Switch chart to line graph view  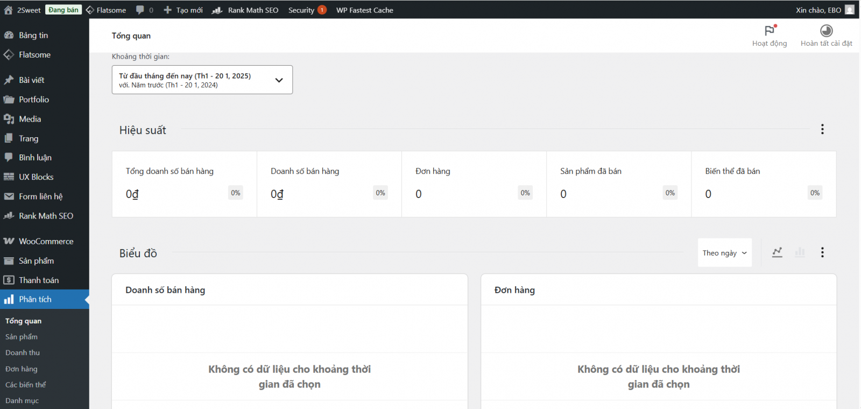coord(777,252)
